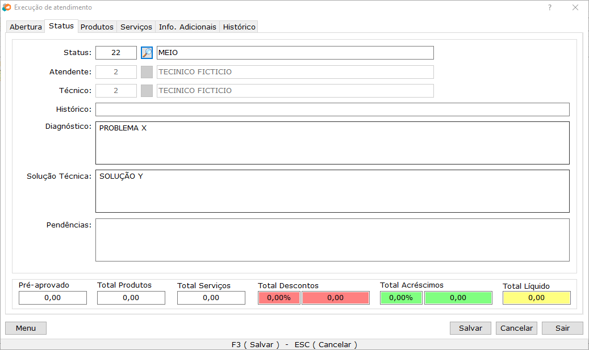This screenshot has width=589, height=350.
Task: Focus the Status code field
Action: pyautogui.click(x=116, y=53)
